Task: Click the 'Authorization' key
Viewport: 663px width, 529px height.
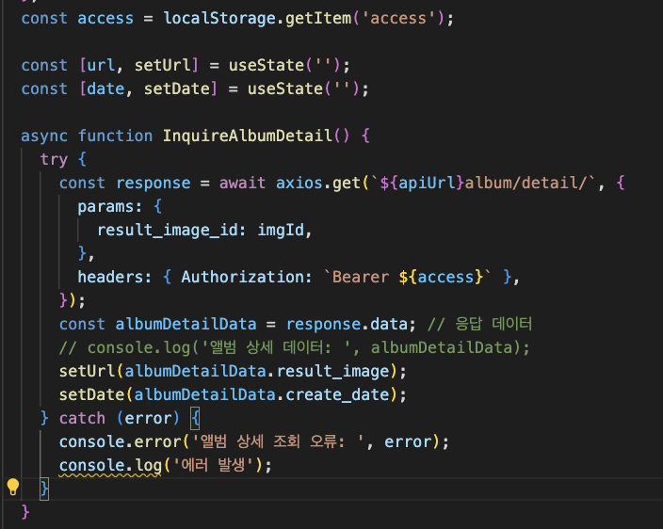Action: pos(243,277)
